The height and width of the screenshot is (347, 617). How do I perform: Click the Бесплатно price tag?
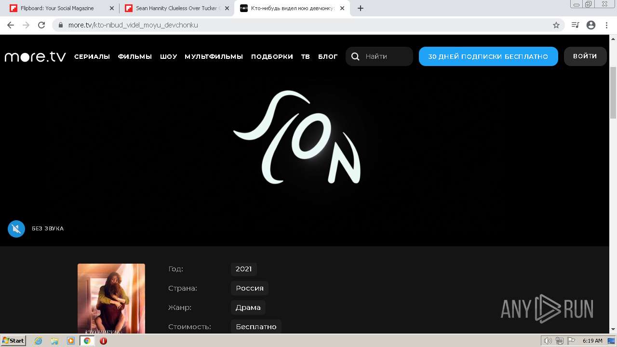[256, 327]
